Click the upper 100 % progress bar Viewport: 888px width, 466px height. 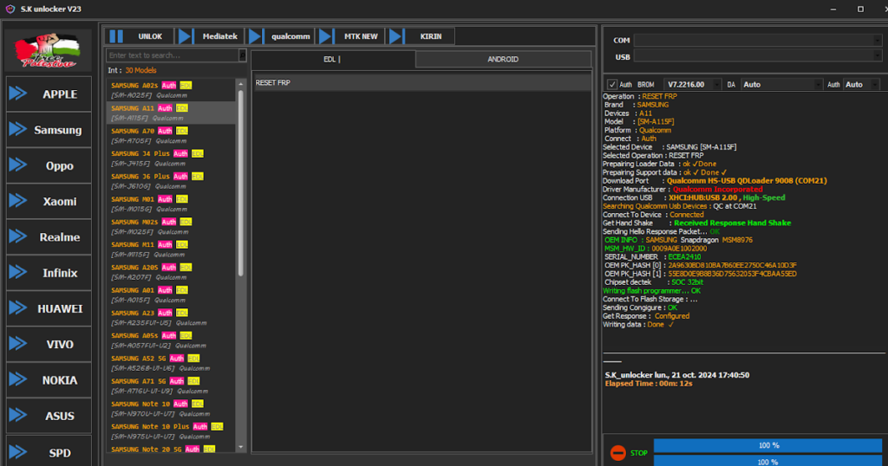click(768, 445)
